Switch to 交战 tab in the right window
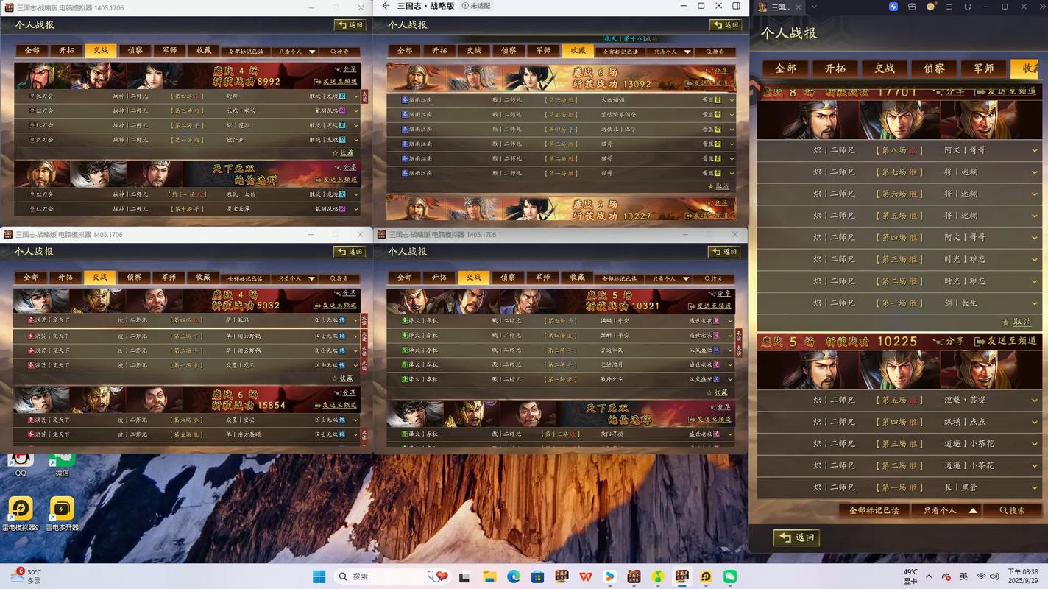1048x589 pixels. point(885,68)
